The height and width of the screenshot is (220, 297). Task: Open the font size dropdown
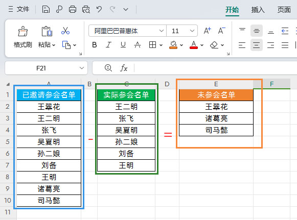(x=192, y=31)
